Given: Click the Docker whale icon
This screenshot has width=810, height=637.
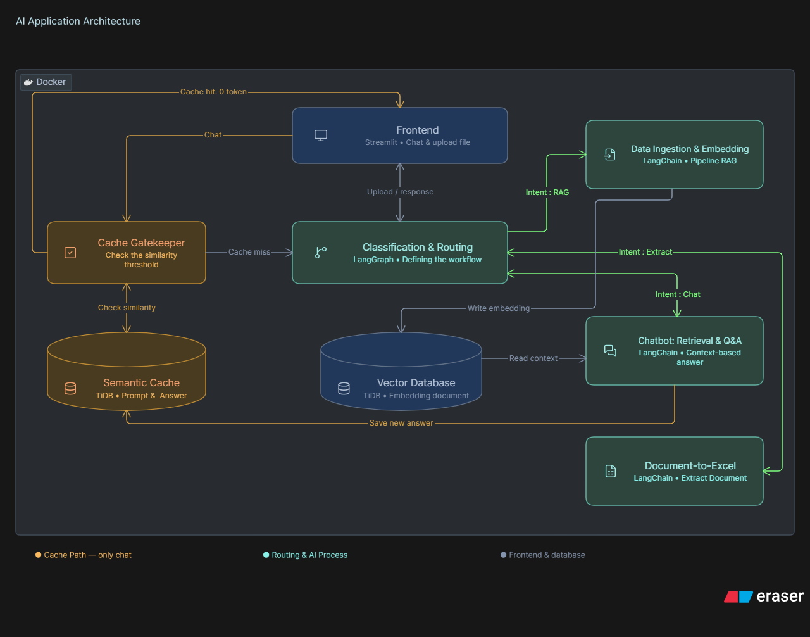Looking at the screenshot, I should [28, 82].
